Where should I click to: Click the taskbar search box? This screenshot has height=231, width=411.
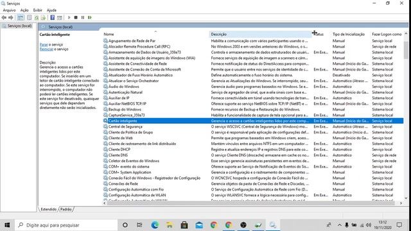point(66,225)
